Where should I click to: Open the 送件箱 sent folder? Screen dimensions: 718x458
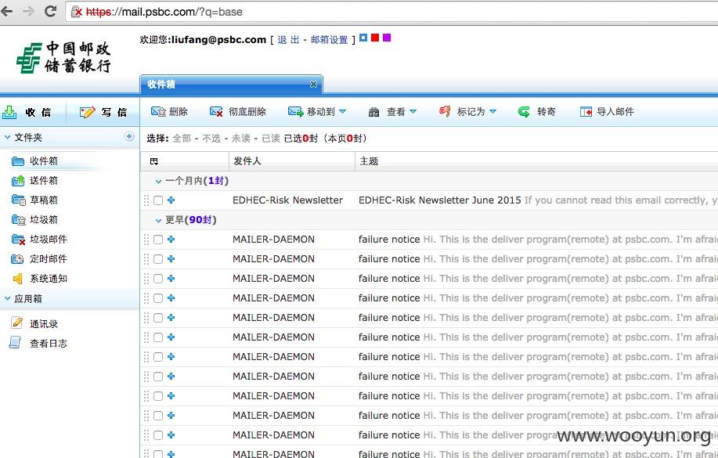(34, 180)
